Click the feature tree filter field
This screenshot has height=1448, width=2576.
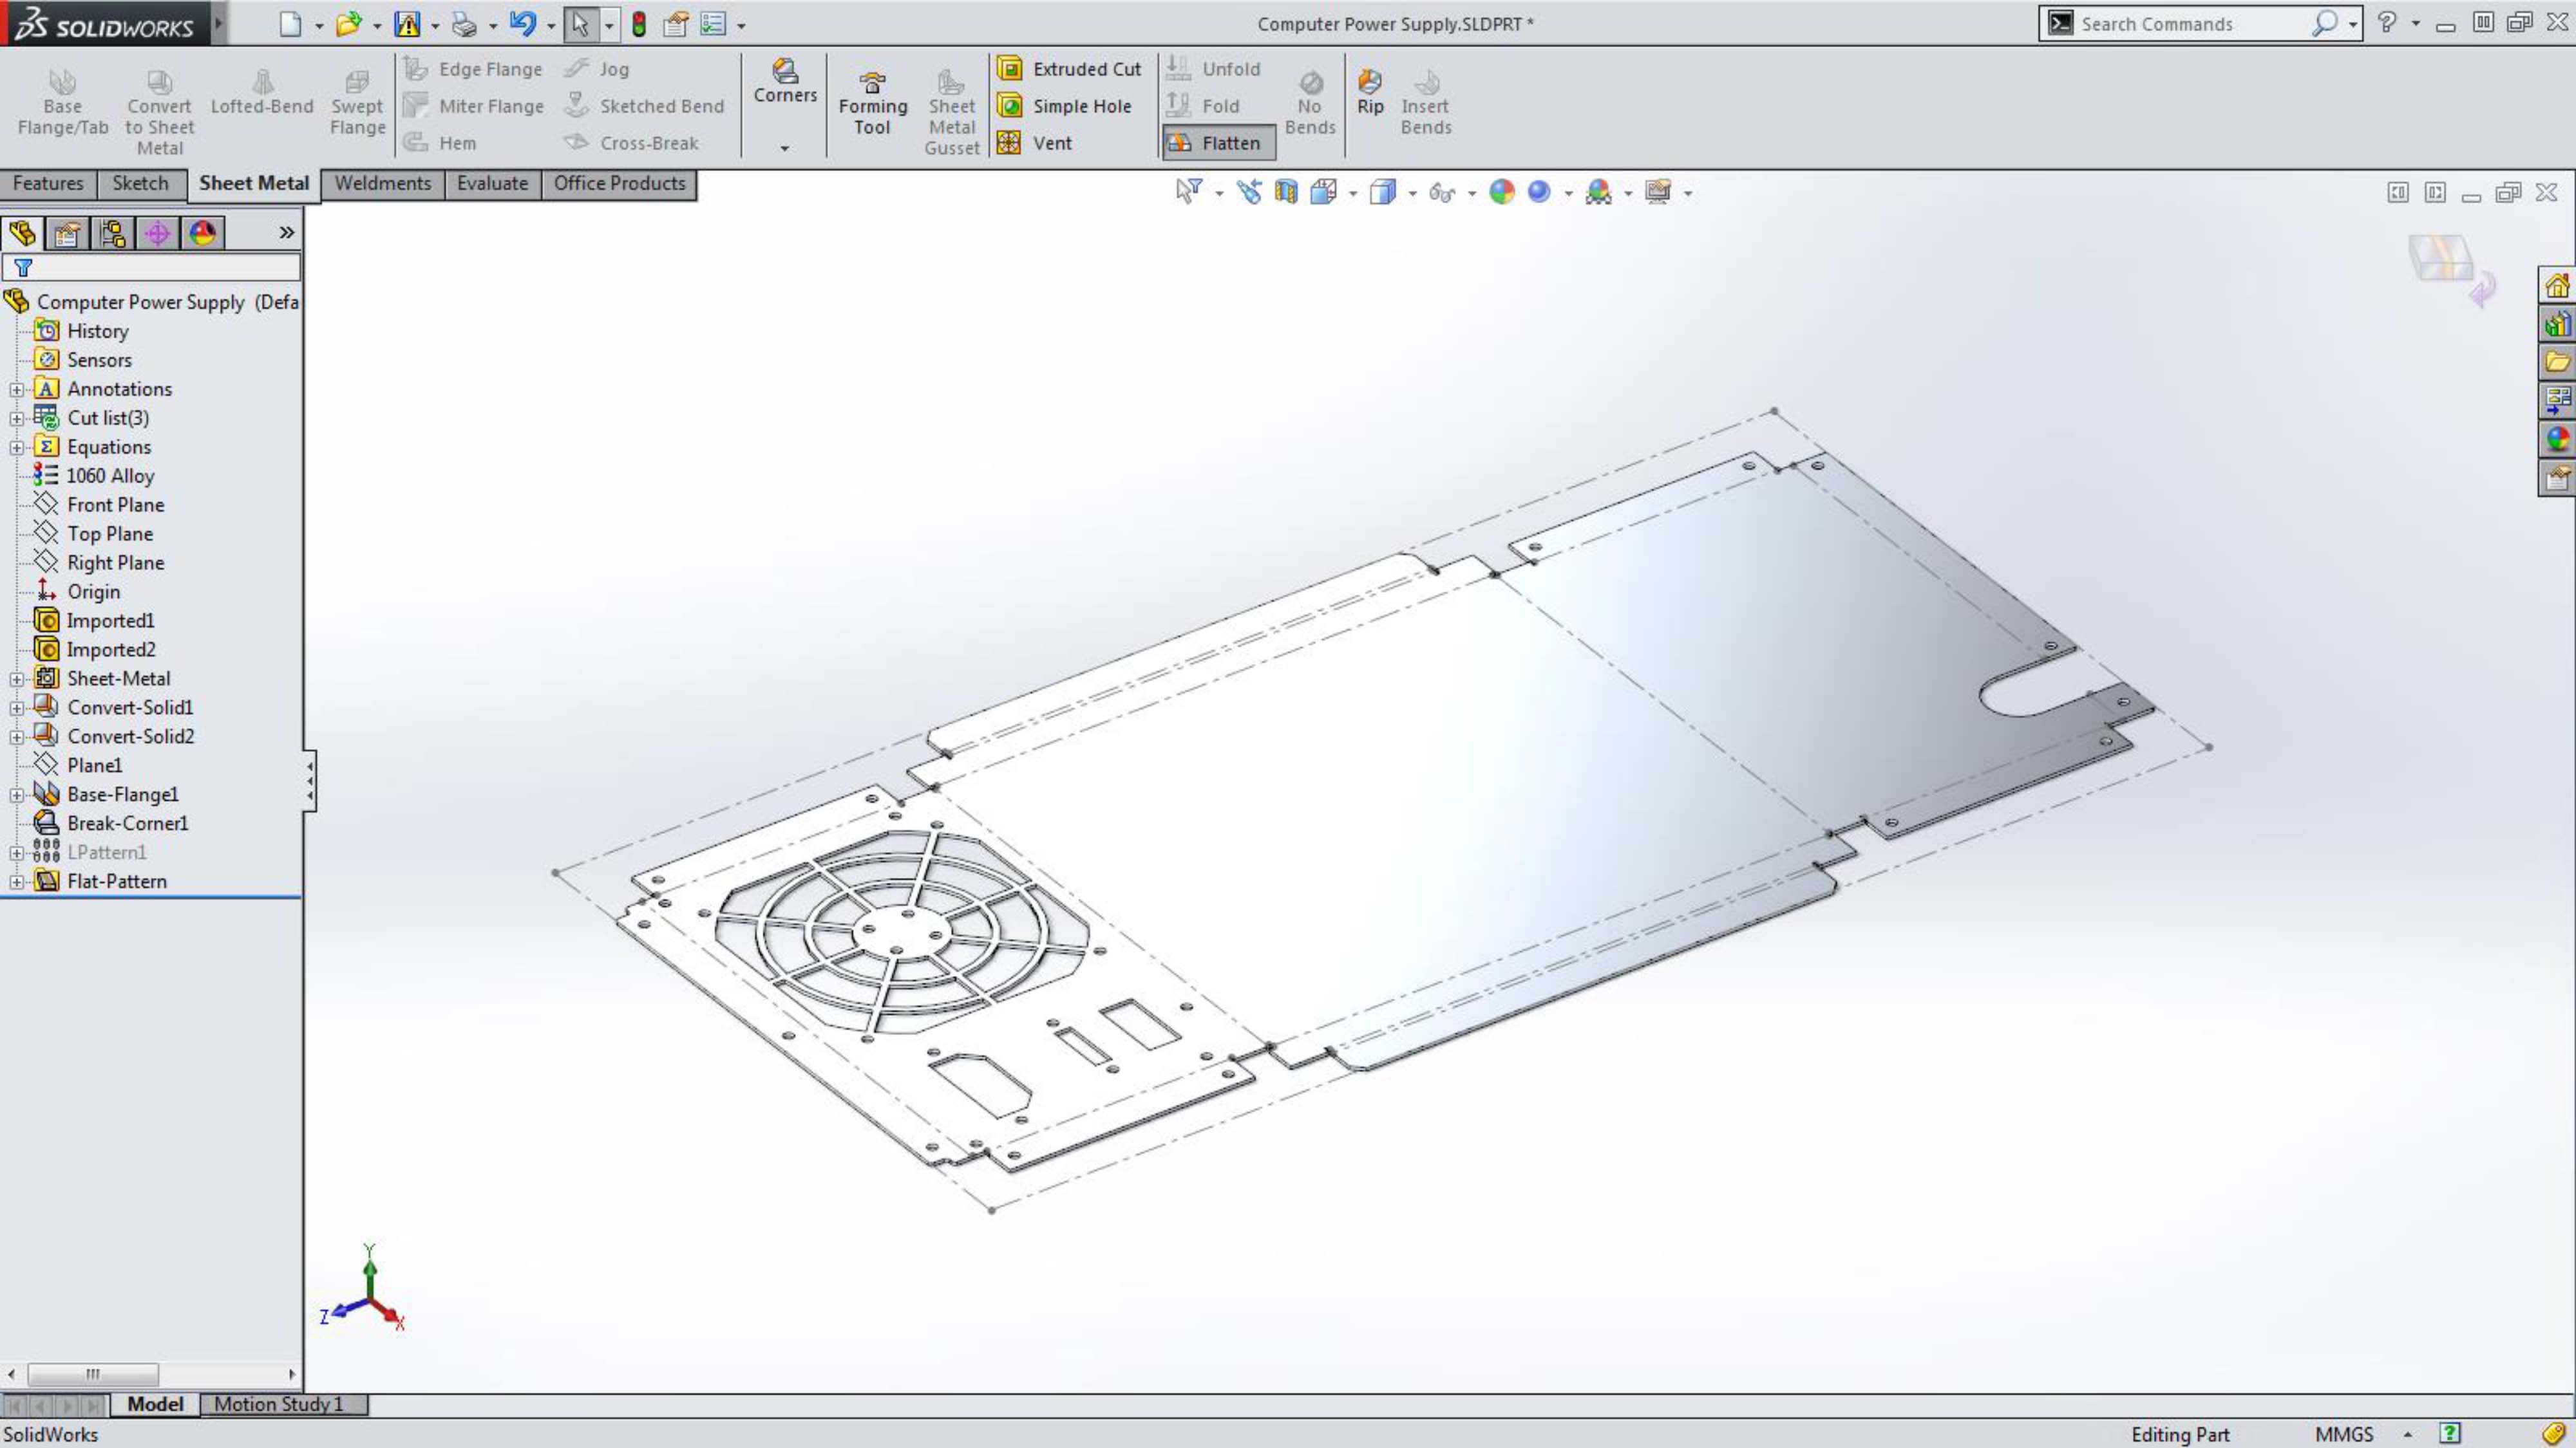[x=150, y=268]
